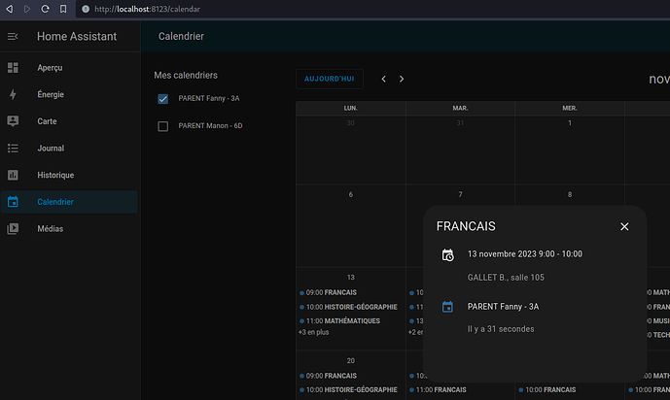Go to next month arrow
Viewport: 670px width, 400px height.
[x=402, y=79]
